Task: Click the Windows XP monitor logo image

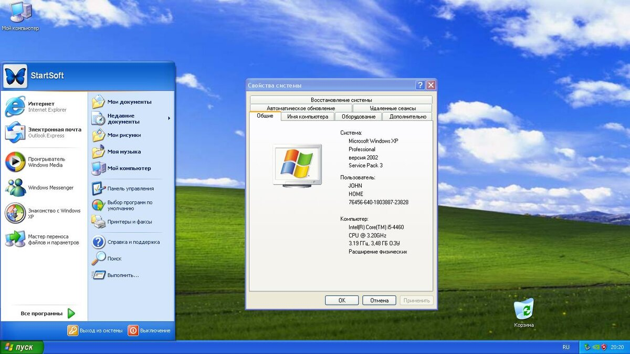Action: pyautogui.click(x=297, y=165)
